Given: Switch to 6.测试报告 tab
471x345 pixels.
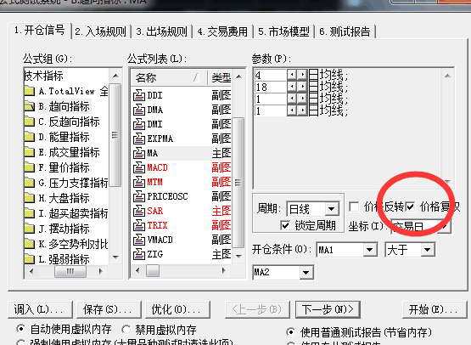Looking at the screenshot, I should 345,31.
